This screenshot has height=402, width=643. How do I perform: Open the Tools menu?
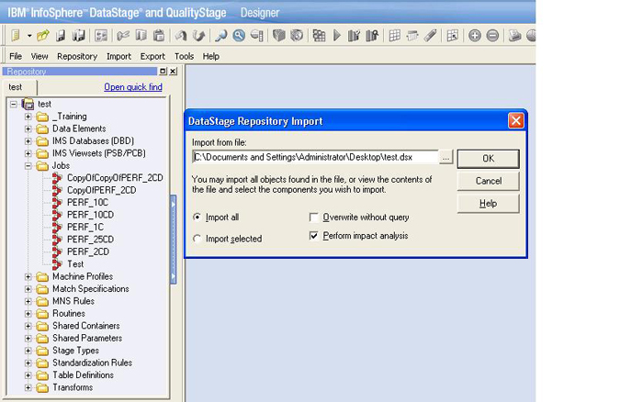click(184, 56)
